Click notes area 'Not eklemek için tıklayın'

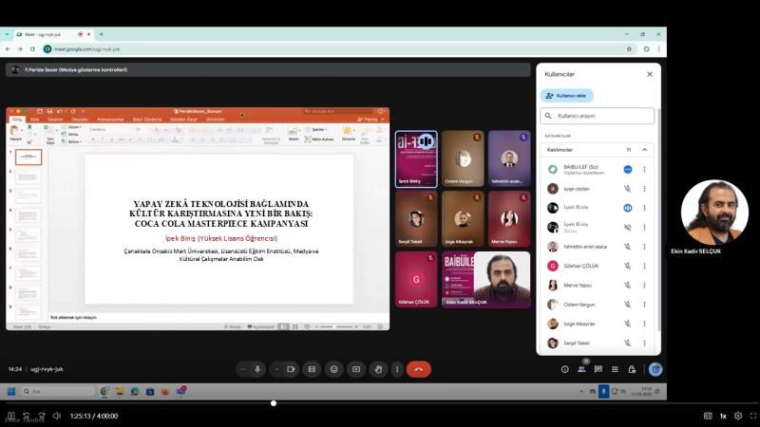point(73,318)
